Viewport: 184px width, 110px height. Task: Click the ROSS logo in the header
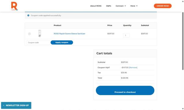coord(14,6)
